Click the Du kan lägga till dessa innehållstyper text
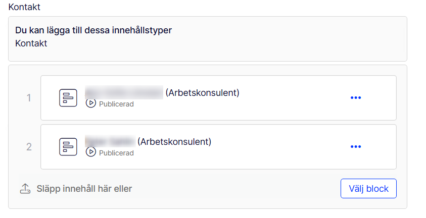The width and height of the screenshot is (426, 218). pos(93,30)
